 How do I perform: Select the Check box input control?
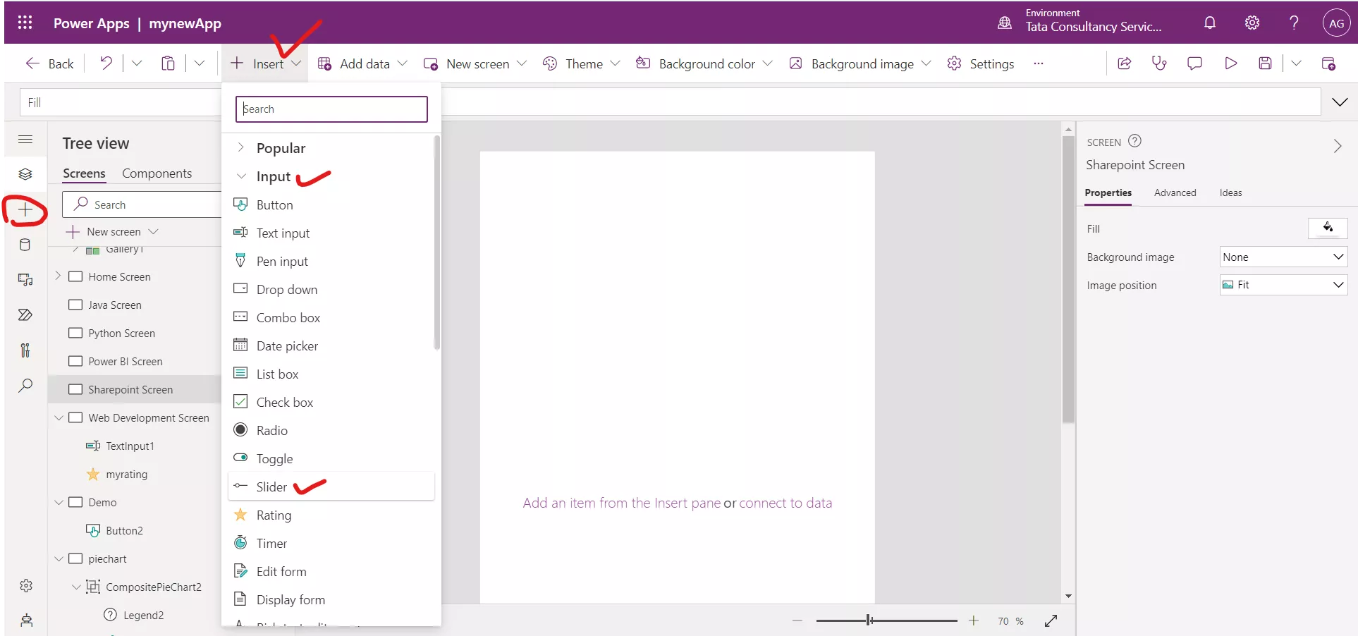pyautogui.click(x=284, y=401)
